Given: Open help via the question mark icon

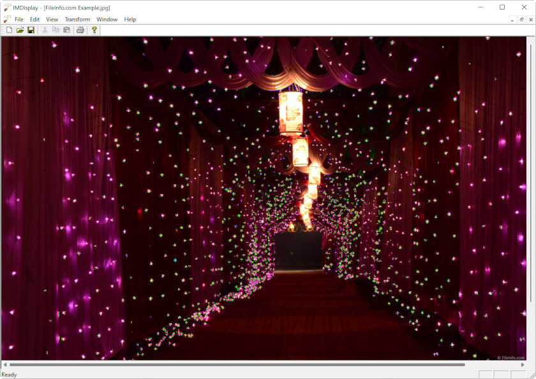Looking at the screenshot, I should pos(94,31).
